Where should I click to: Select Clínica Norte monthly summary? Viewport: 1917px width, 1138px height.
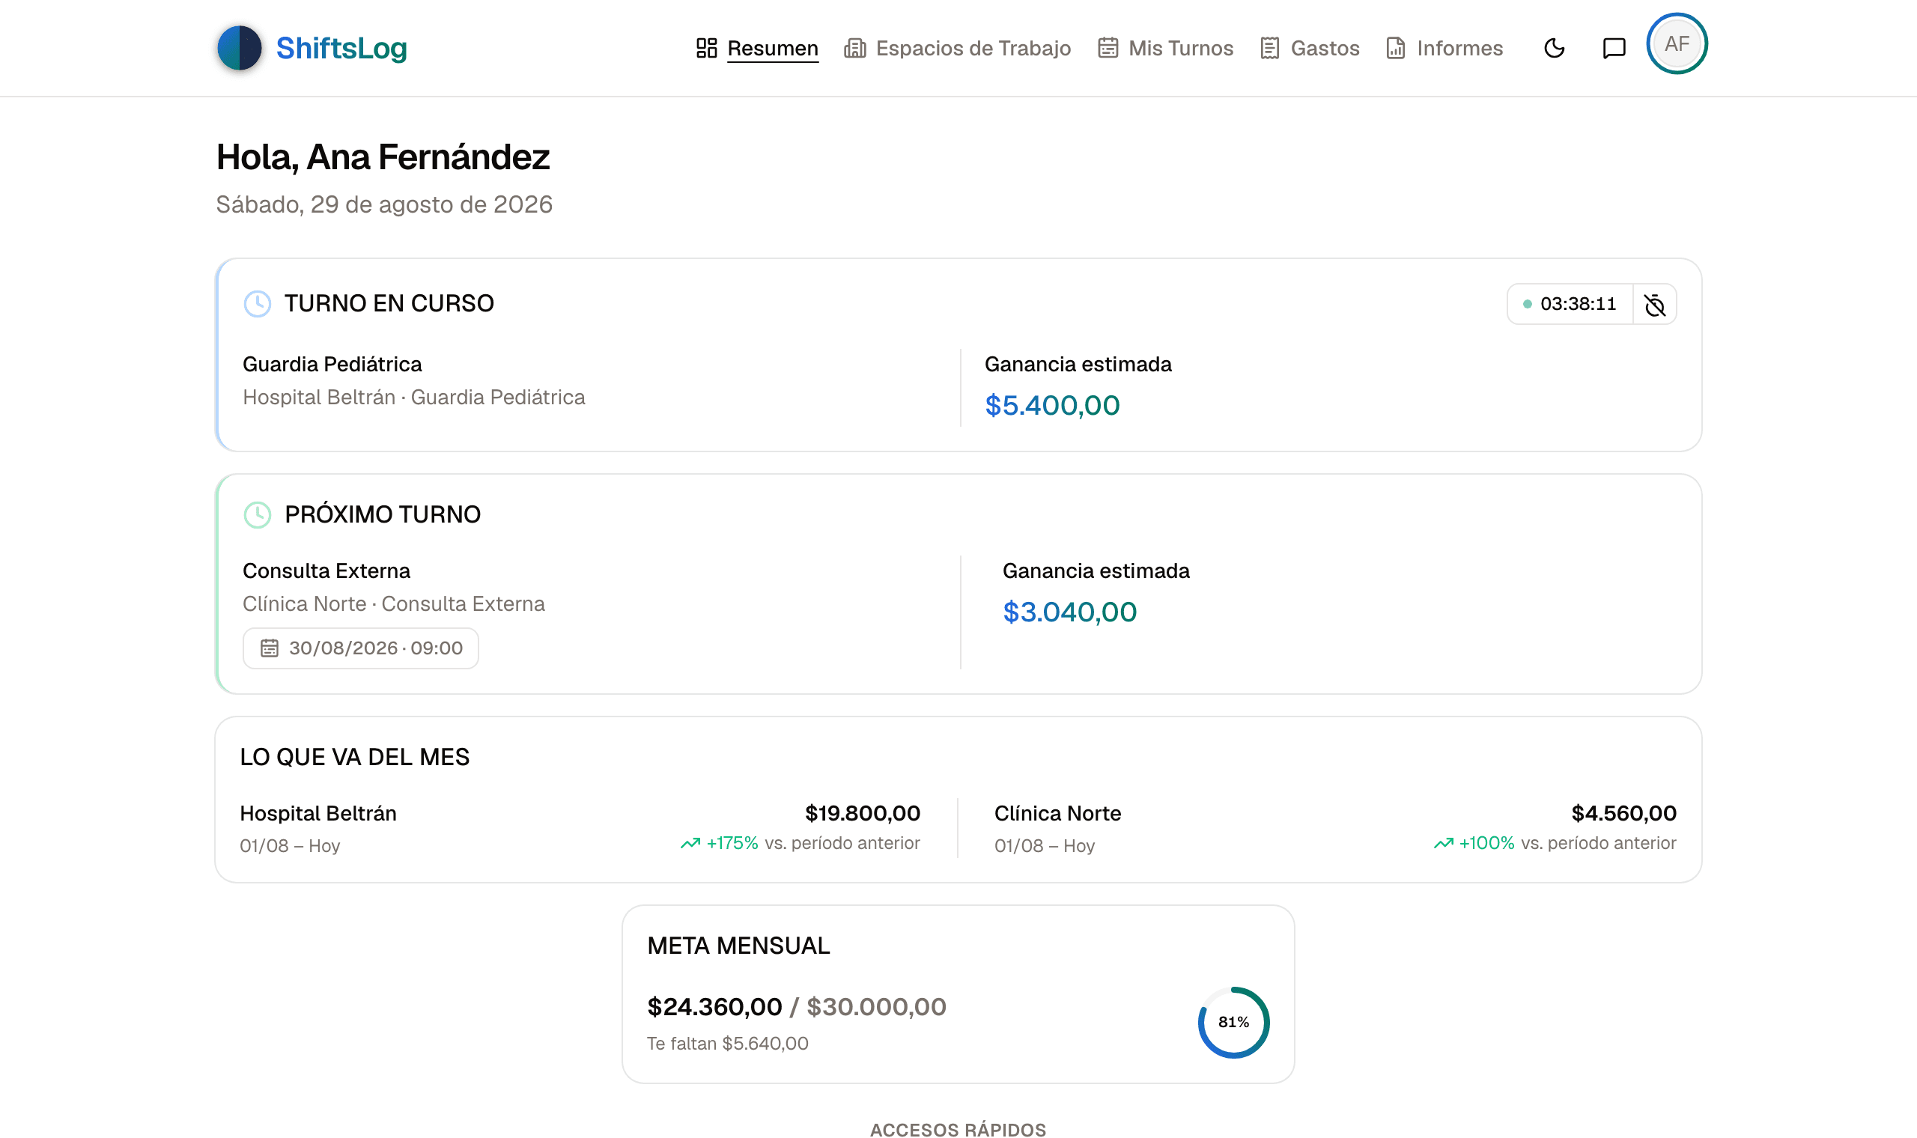[x=1335, y=828]
